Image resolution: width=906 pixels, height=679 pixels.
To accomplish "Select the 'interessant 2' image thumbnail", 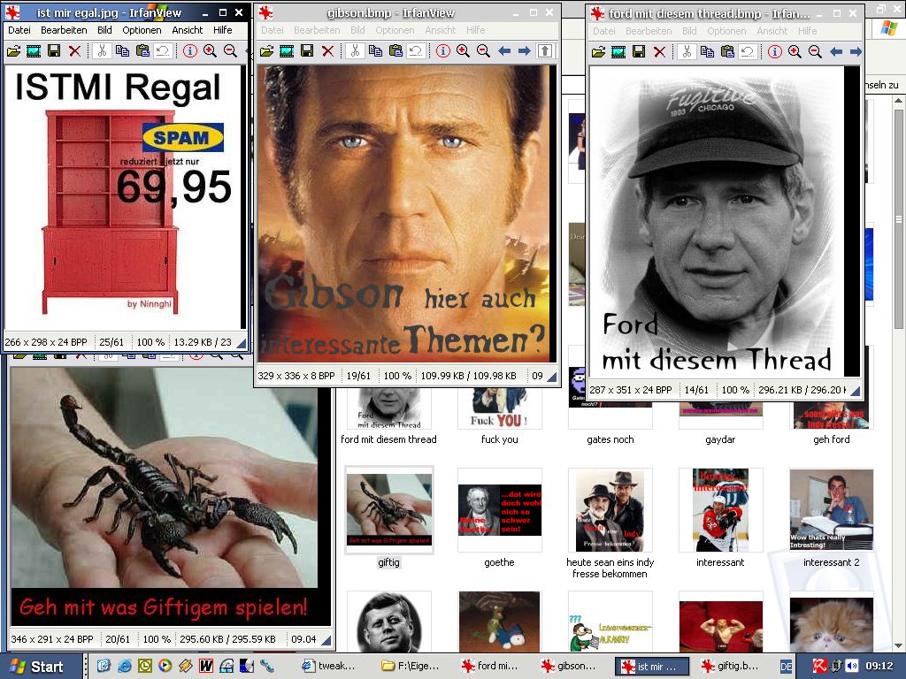I will [831, 510].
